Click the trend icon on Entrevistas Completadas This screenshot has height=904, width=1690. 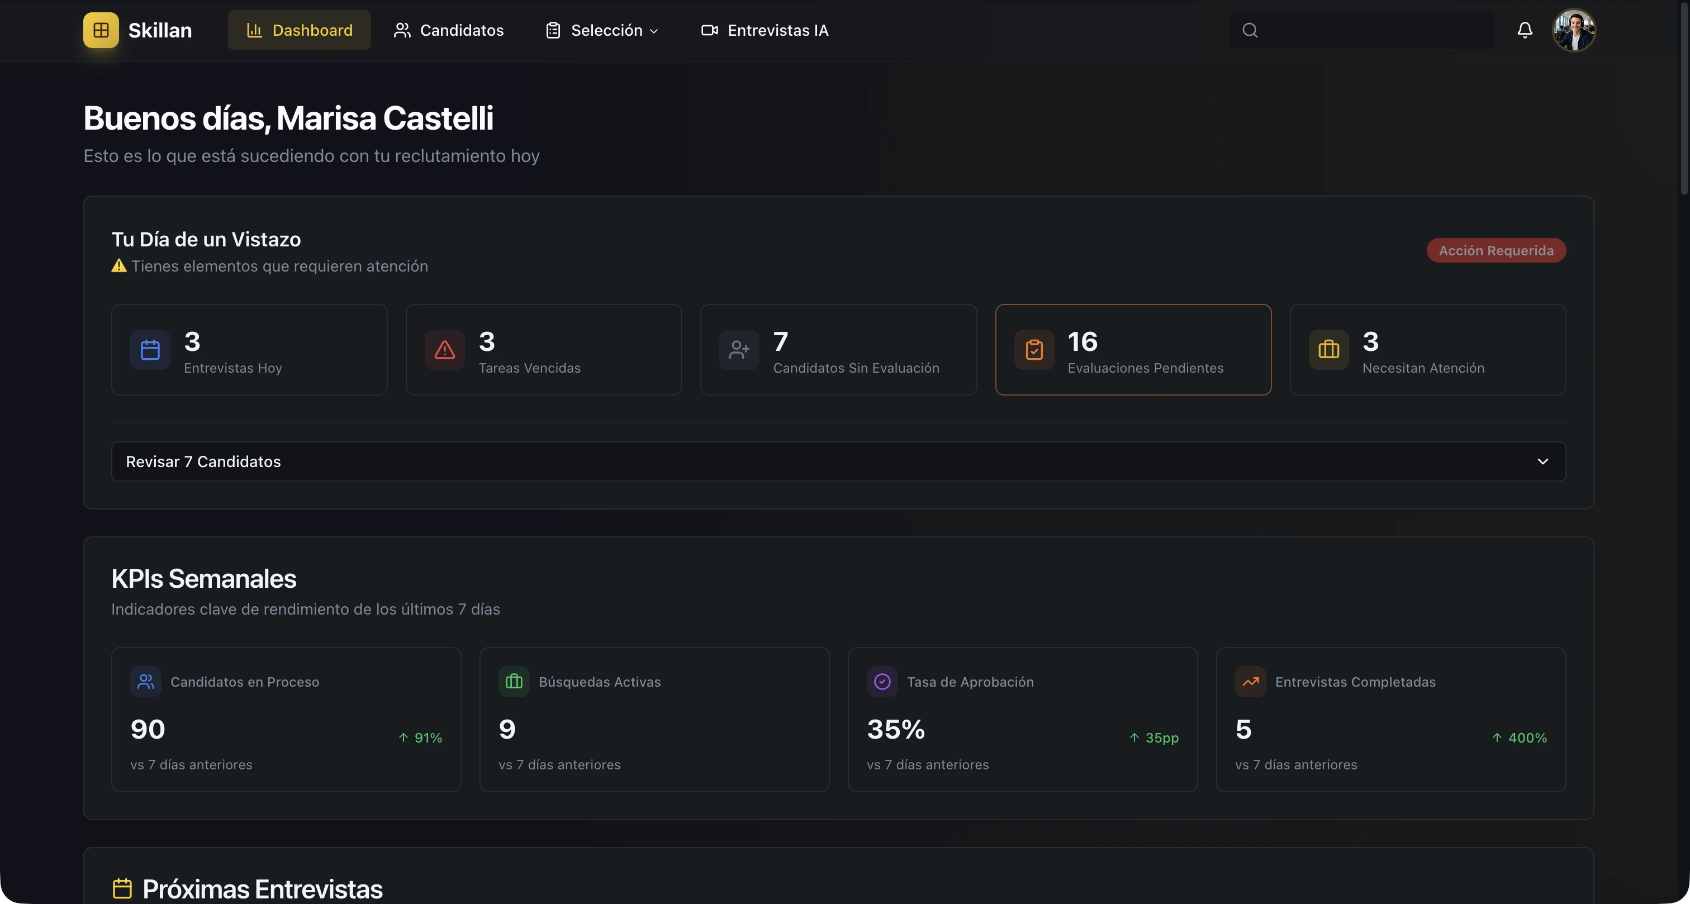click(x=1250, y=682)
